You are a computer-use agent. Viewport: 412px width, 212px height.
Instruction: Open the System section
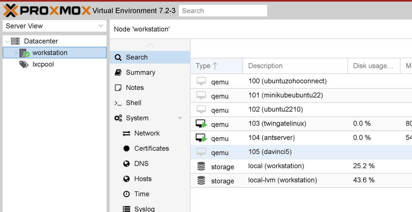150,118
